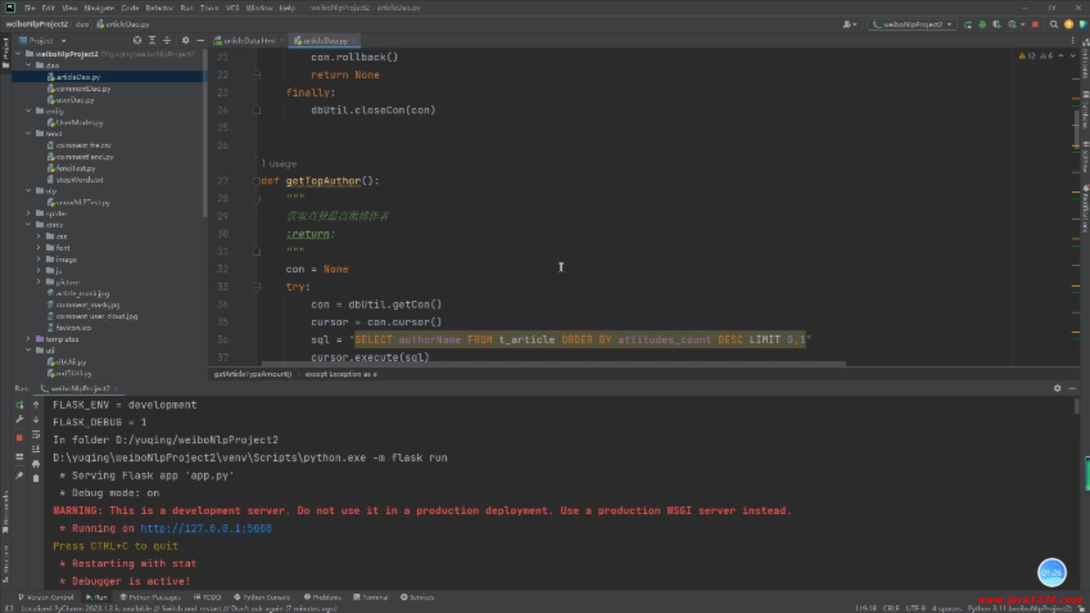Open weiboNlpProject2 run configuration dropdown
This screenshot has height=613, width=1090.
913,24
